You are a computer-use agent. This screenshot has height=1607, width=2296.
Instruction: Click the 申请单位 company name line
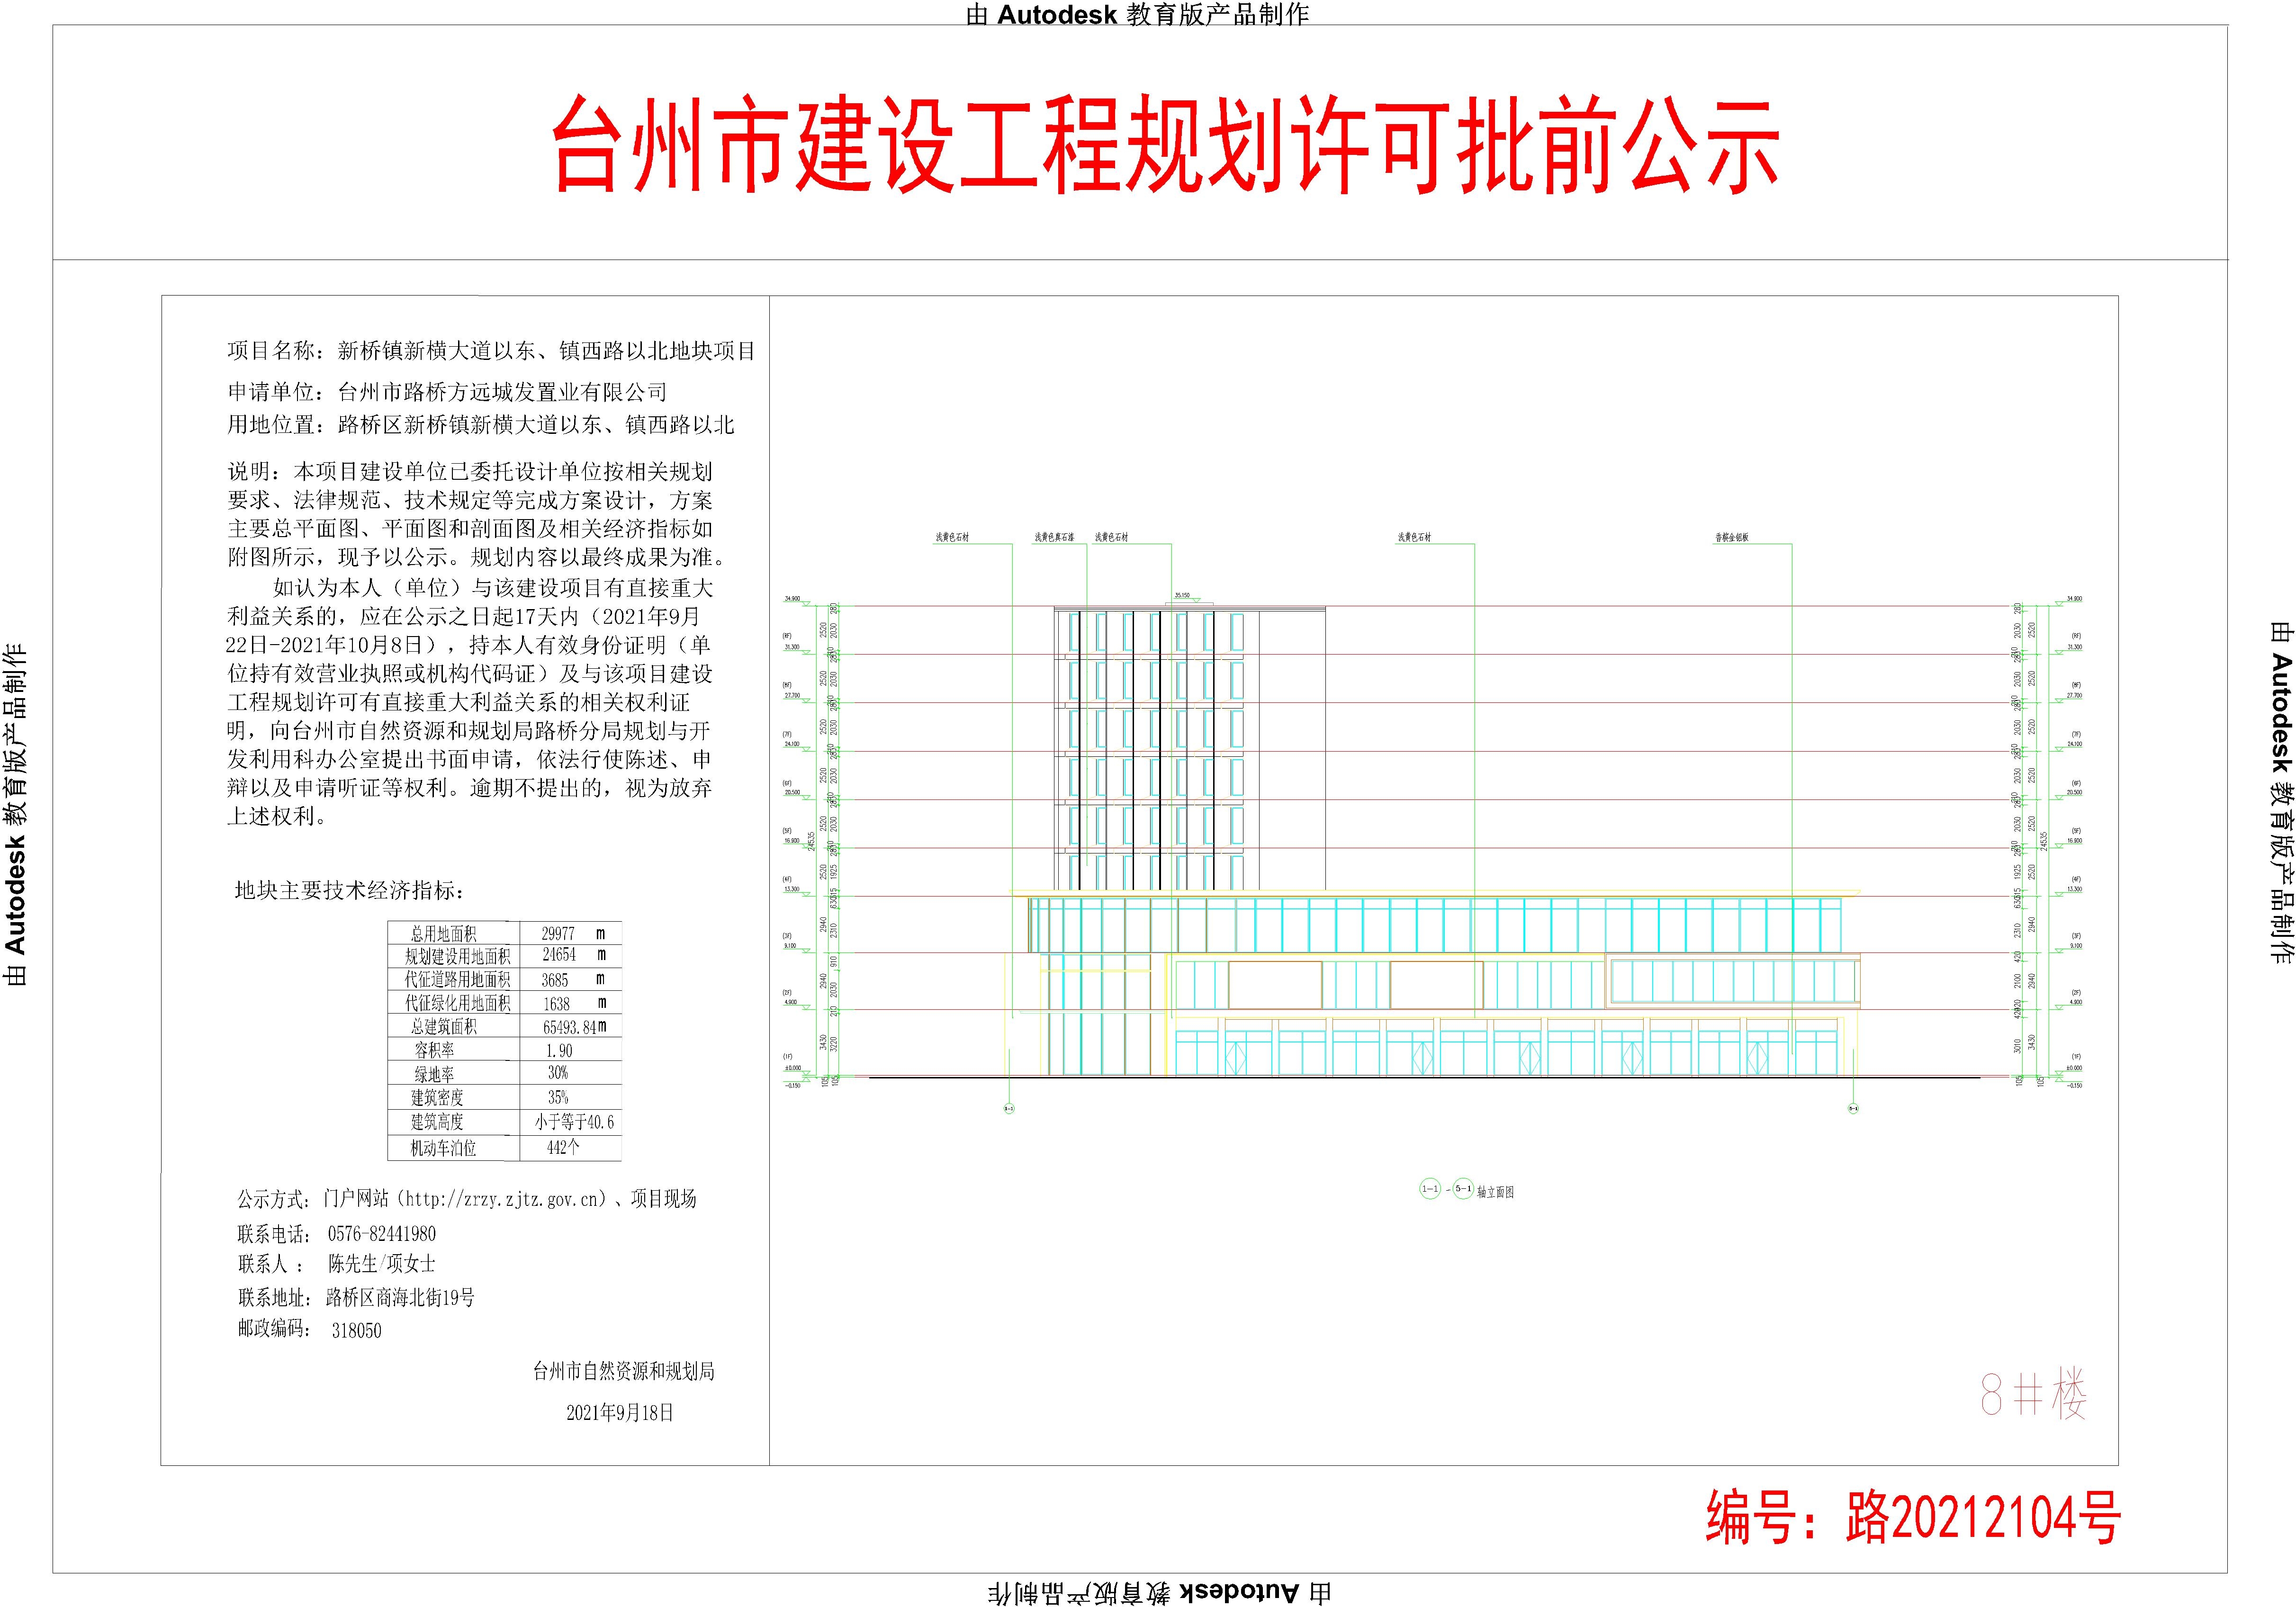(x=447, y=392)
